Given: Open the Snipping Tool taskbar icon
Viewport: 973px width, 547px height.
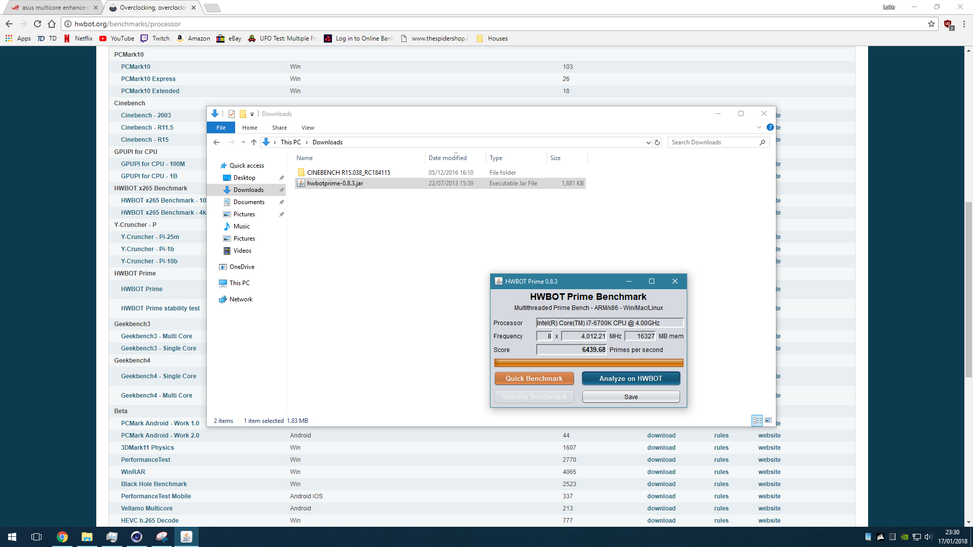Looking at the screenshot, I should click(162, 537).
